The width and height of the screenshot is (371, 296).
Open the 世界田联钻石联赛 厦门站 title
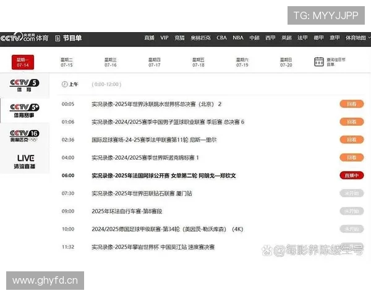tap(142, 194)
